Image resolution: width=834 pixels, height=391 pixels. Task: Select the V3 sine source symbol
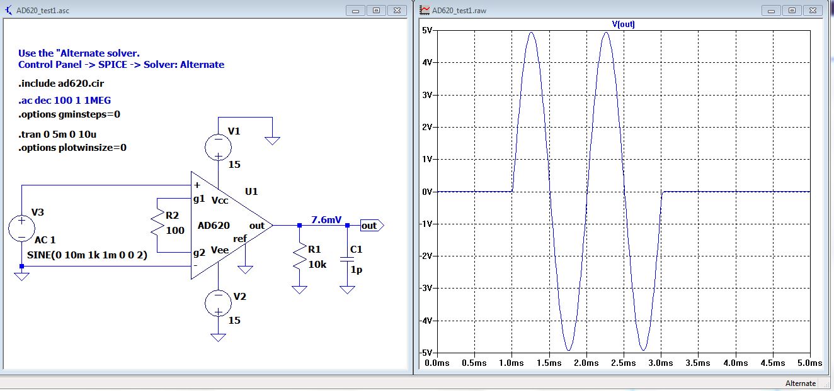click(21, 228)
